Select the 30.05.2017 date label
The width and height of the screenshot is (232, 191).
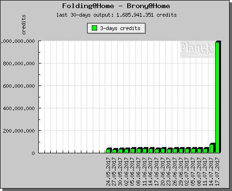[121, 171]
